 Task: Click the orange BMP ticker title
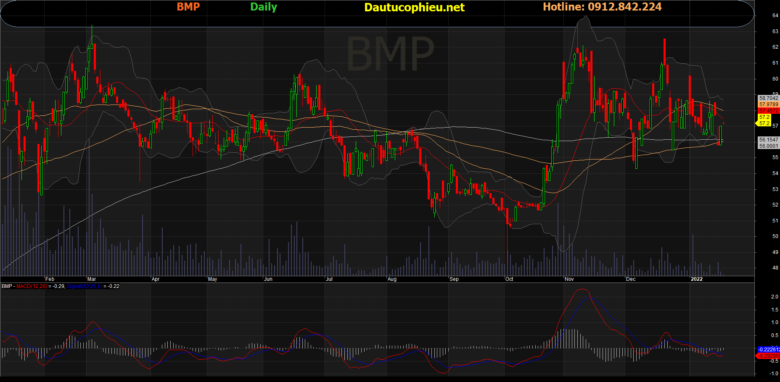pyautogui.click(x=188, y=7)
